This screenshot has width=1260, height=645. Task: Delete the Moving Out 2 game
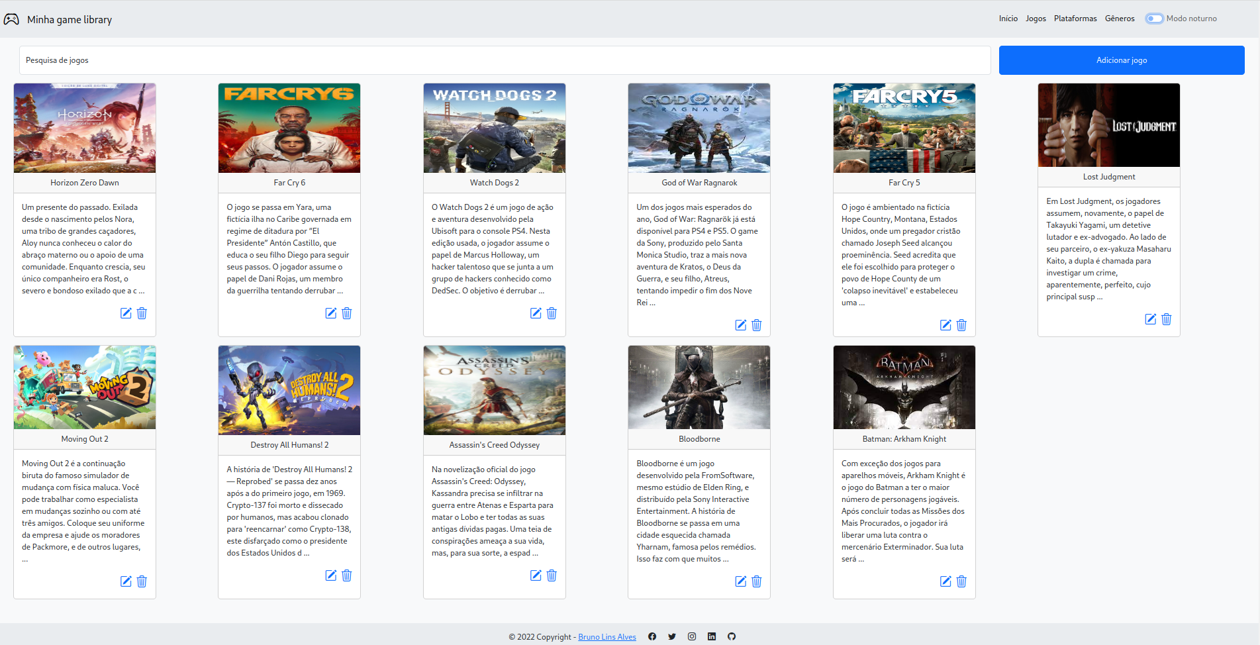pos(142,581)
